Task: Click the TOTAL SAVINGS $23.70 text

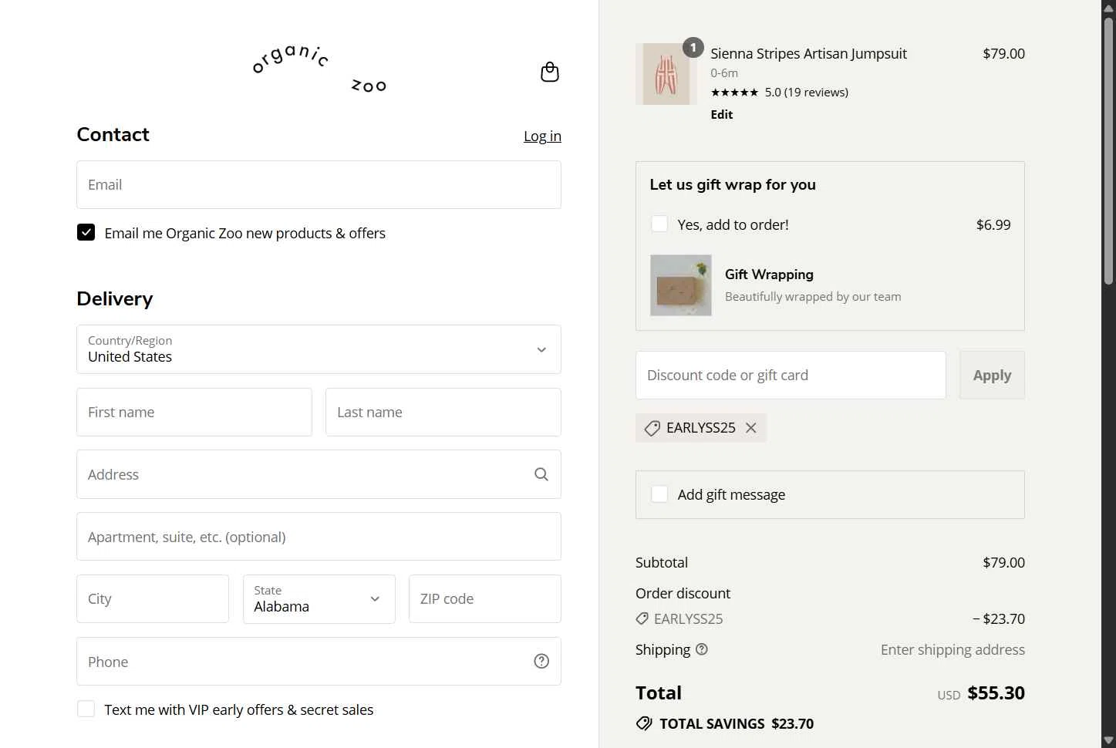Action: (736, 723)
